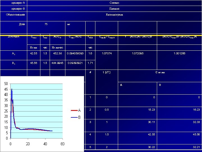The image size is (202, 152).
Task: Click 42.55 in sample row 4
Action: coord(137,138)
